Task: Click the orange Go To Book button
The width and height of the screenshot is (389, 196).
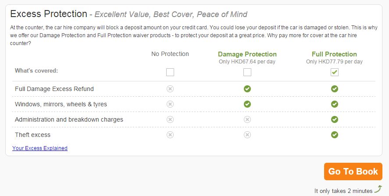Action: click(x=353, y=171)
